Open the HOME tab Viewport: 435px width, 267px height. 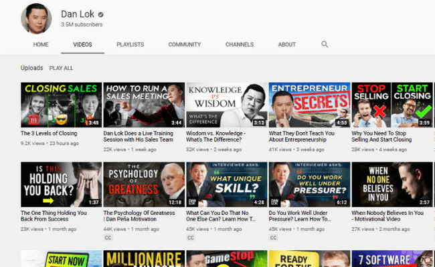(41, 45)
